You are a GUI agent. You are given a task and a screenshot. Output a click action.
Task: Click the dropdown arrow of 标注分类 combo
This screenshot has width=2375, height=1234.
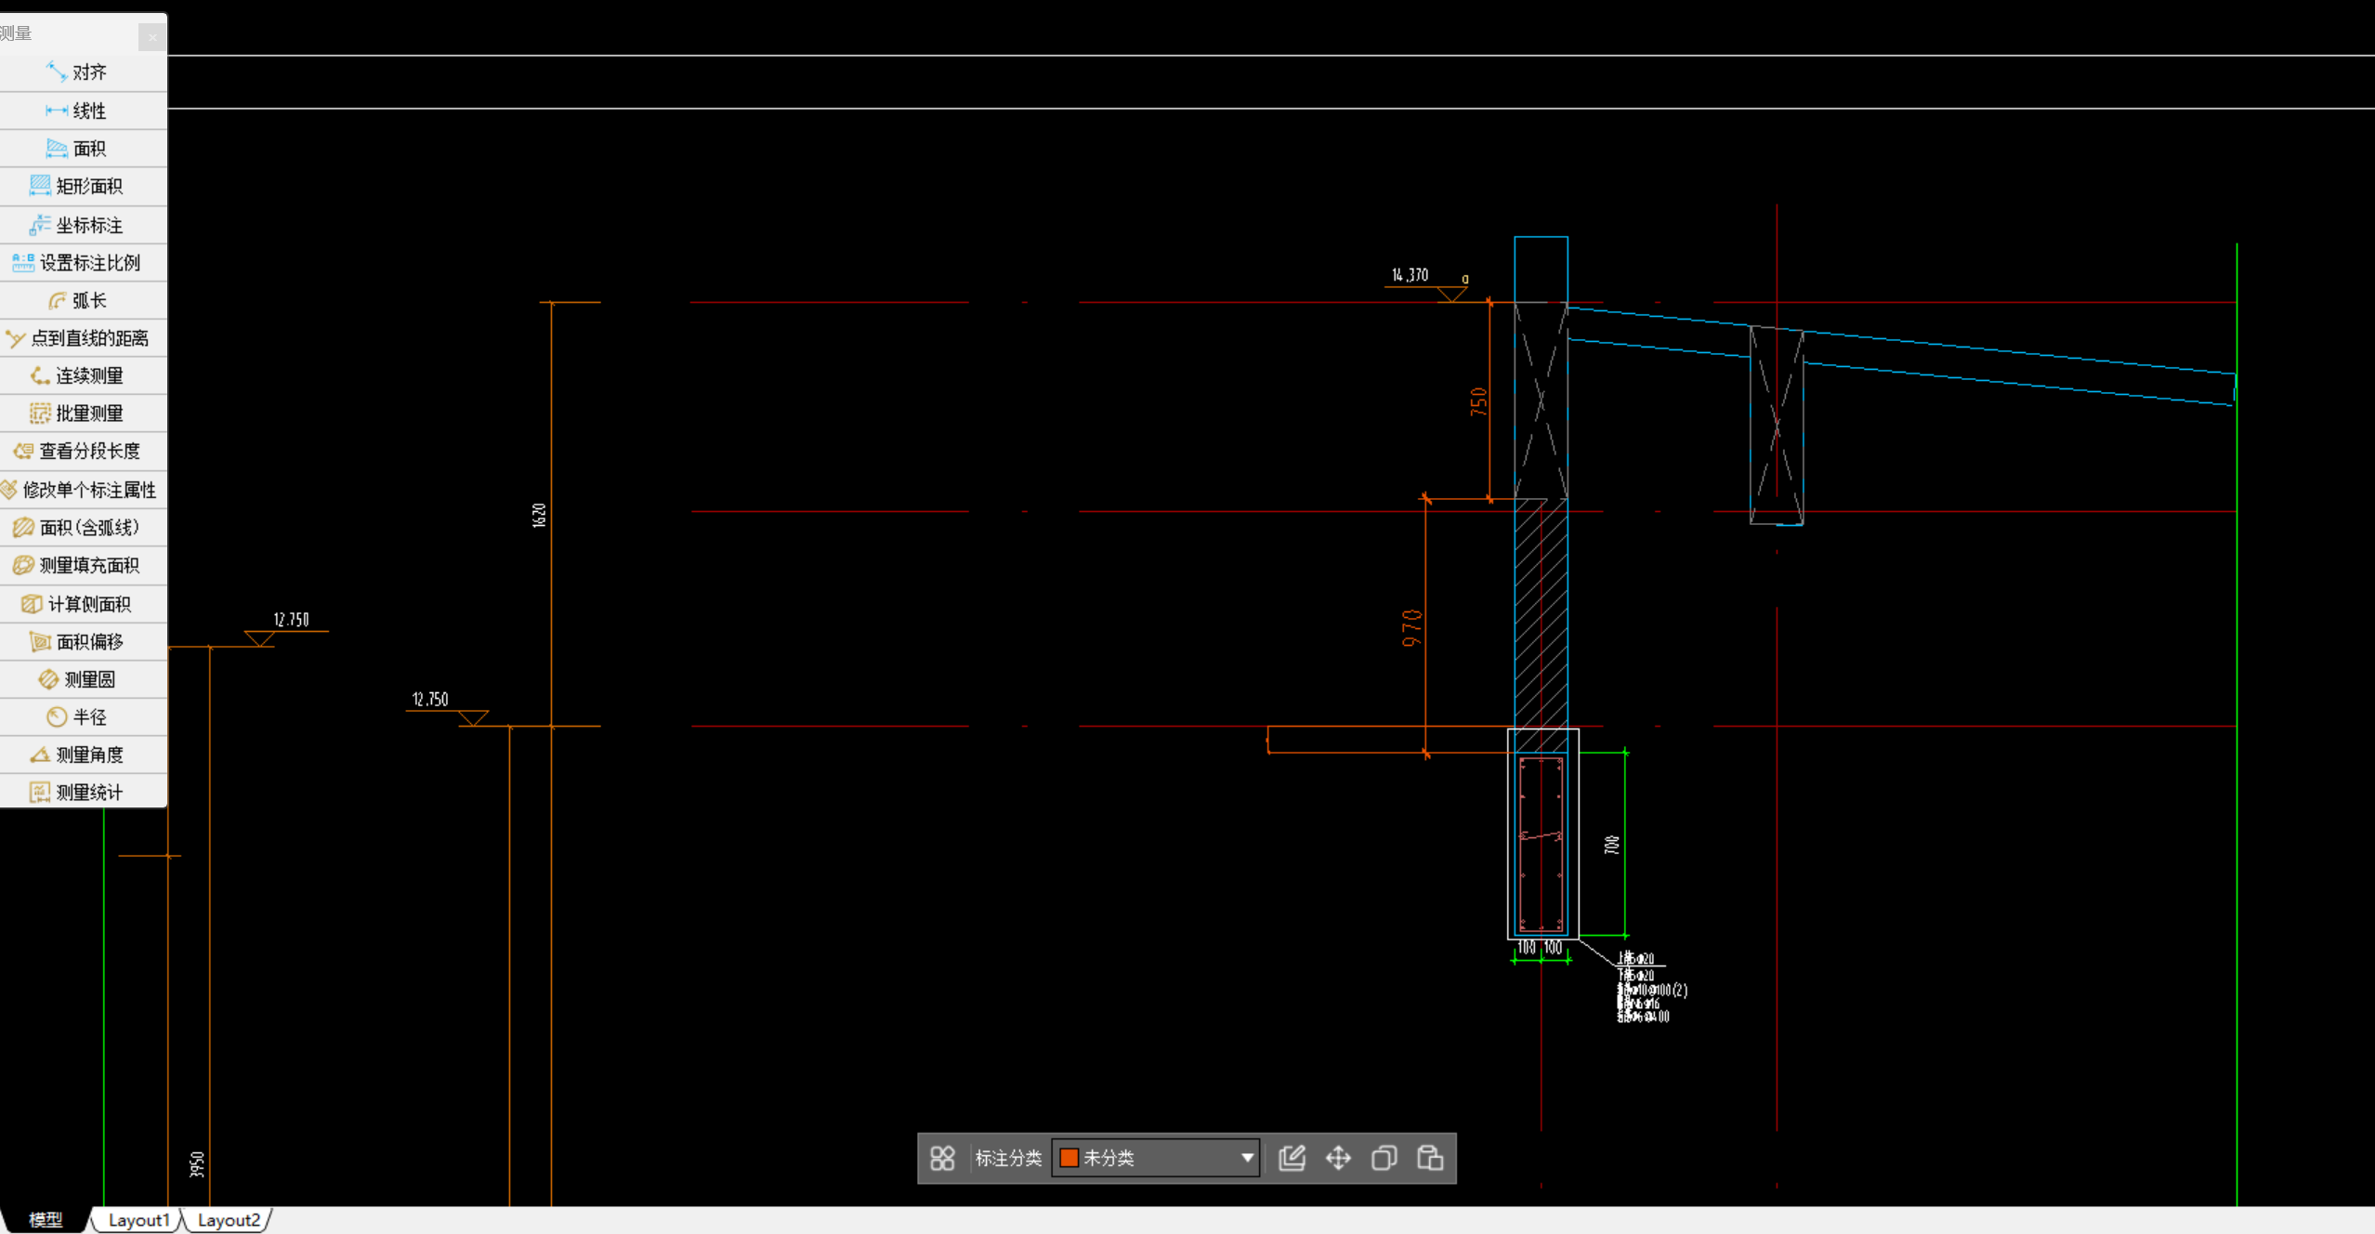(1247, 1158)
